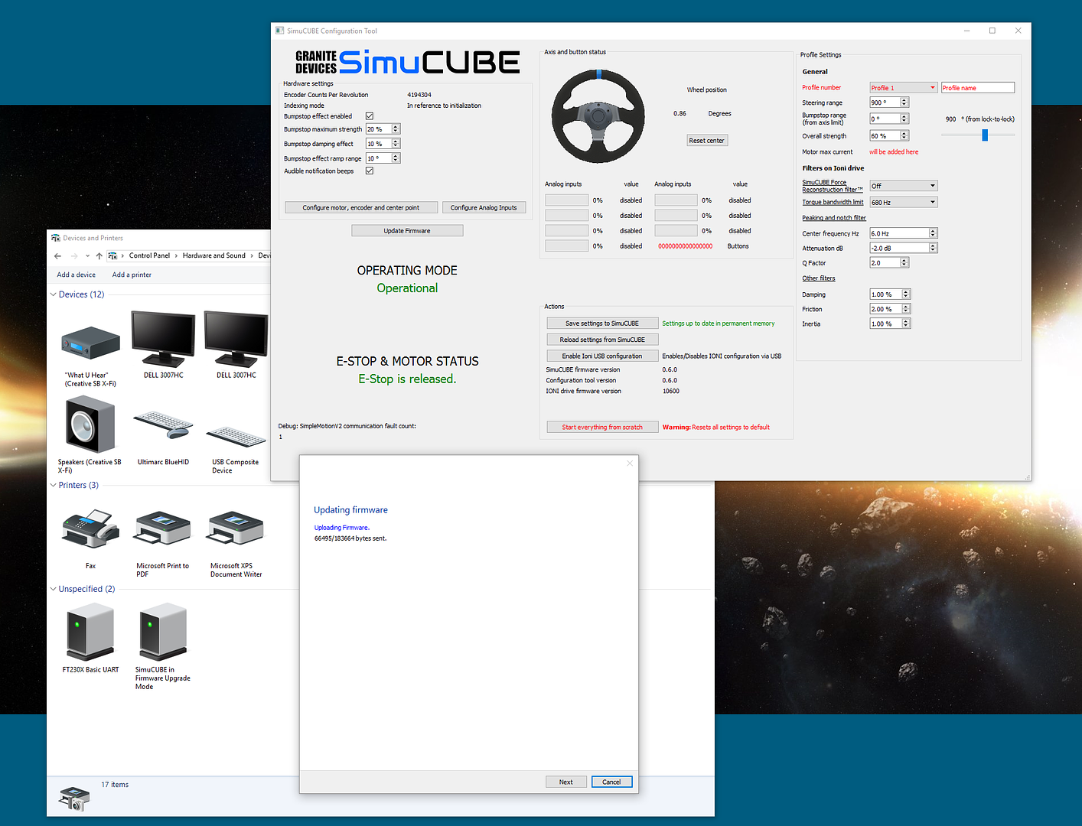Adjust Bumpstop damping effect spinner
Viewport: 1082px width, 826px height.
396,144
